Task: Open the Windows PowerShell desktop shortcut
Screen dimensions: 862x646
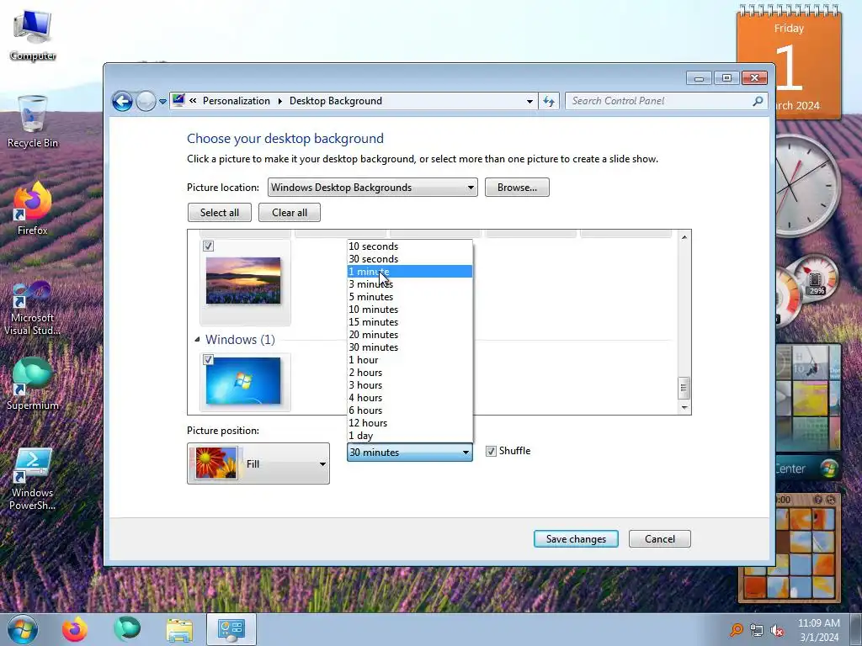Action: click(33, 479)
